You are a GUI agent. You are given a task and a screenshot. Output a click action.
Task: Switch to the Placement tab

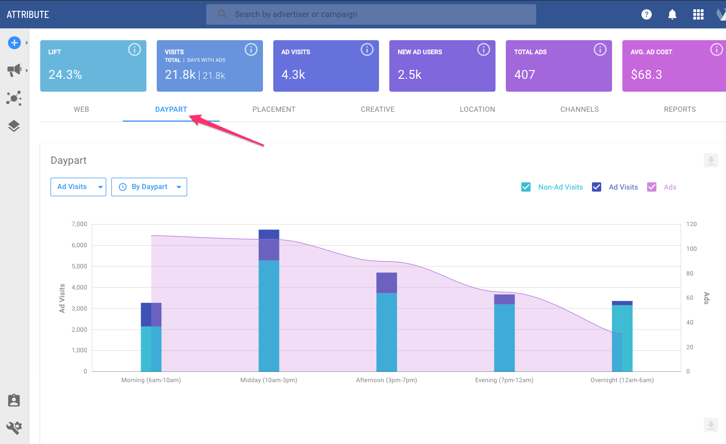click(x=274, y=109)
